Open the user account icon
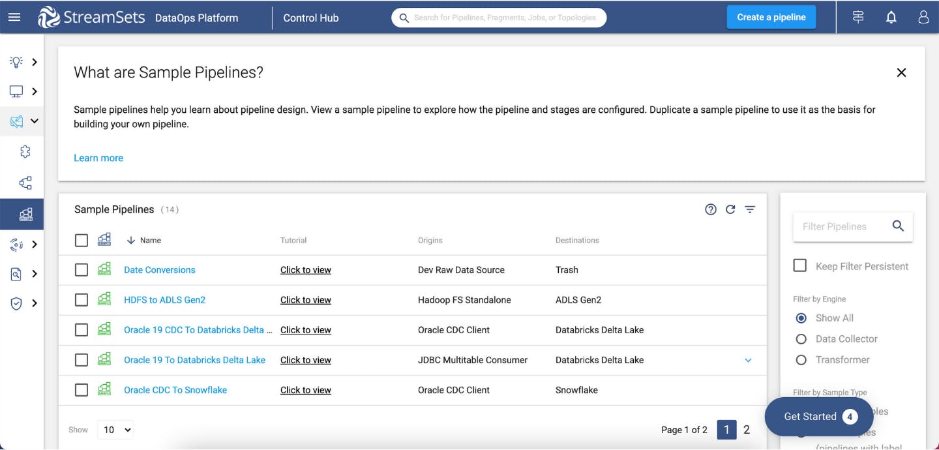 [923, 17]
